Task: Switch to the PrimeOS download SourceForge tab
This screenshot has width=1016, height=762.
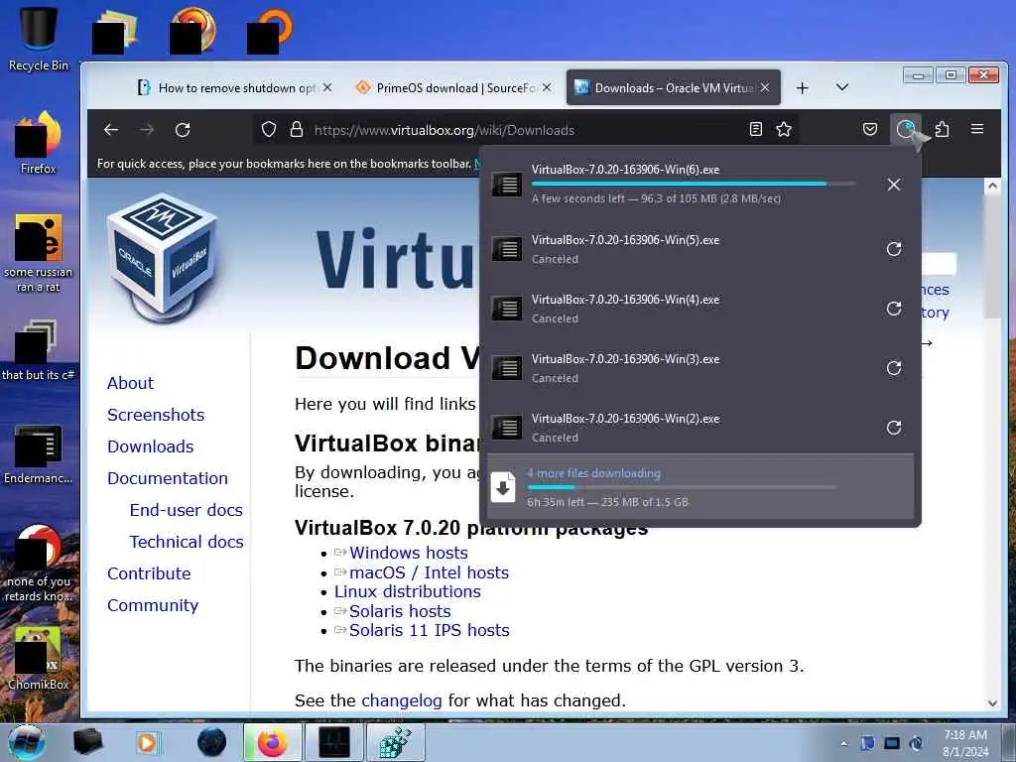Action: pyautogui.click(x=455, y=87)
